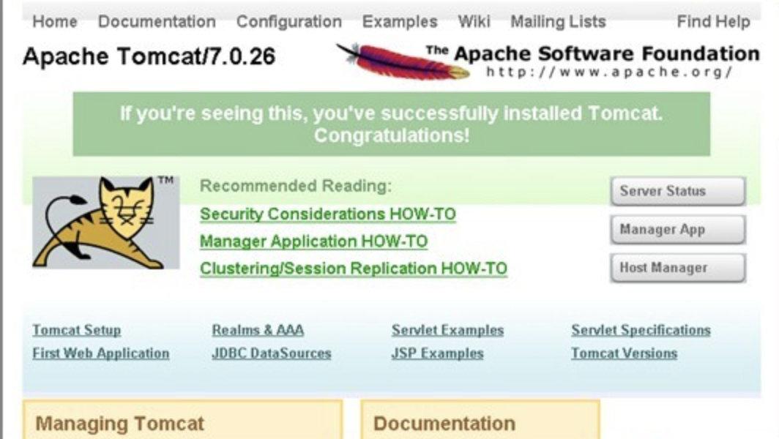Click the Apache feather logo
This screenshot has height=439, width=779.
[x=403, y=61]
